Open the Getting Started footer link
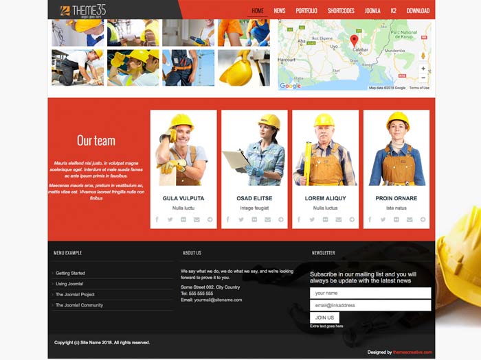Screen dimensions: 481x360 pos(70,273)
